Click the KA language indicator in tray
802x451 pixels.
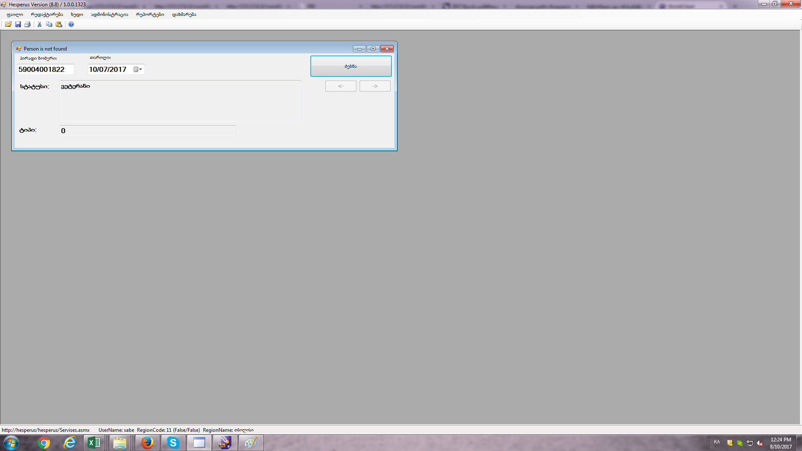[x=717, y=442]
